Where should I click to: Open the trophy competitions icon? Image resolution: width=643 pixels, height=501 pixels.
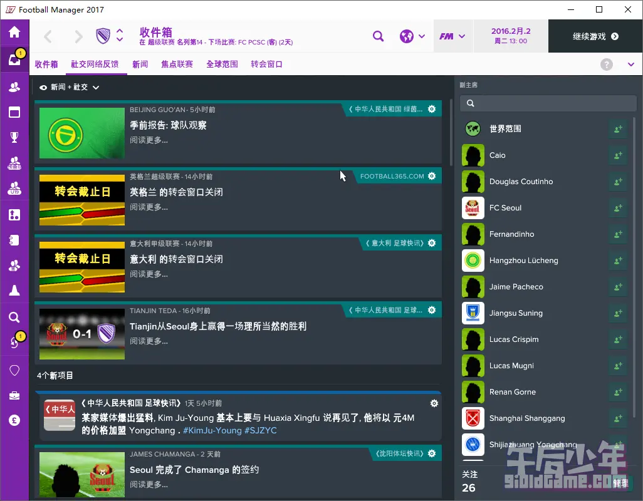click(14, 137)
